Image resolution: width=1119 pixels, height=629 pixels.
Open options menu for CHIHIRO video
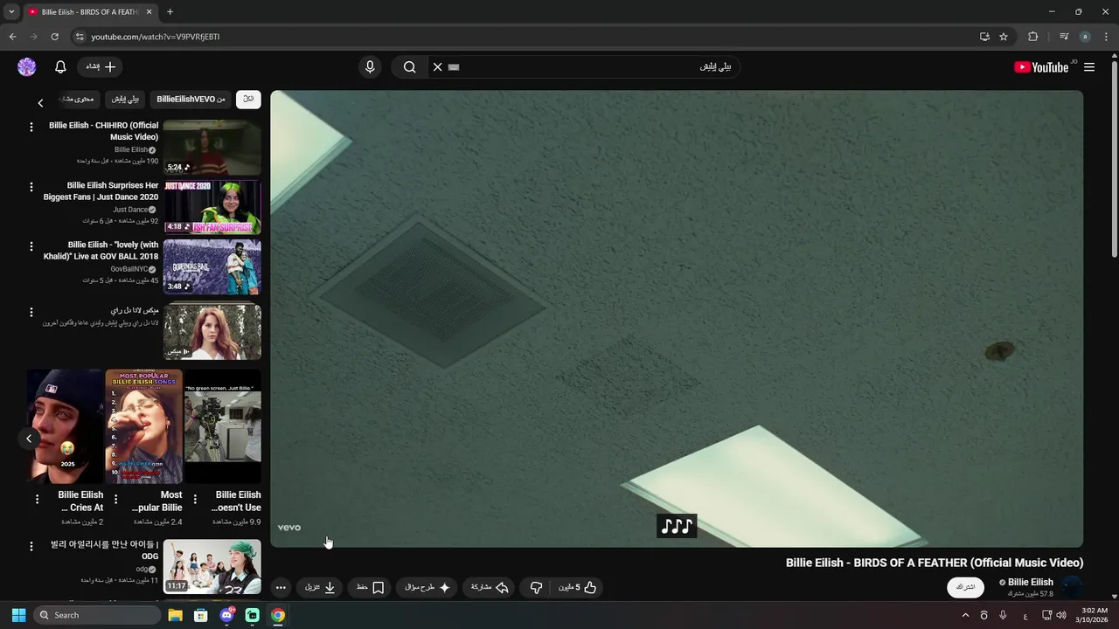[x=31, y=128]
